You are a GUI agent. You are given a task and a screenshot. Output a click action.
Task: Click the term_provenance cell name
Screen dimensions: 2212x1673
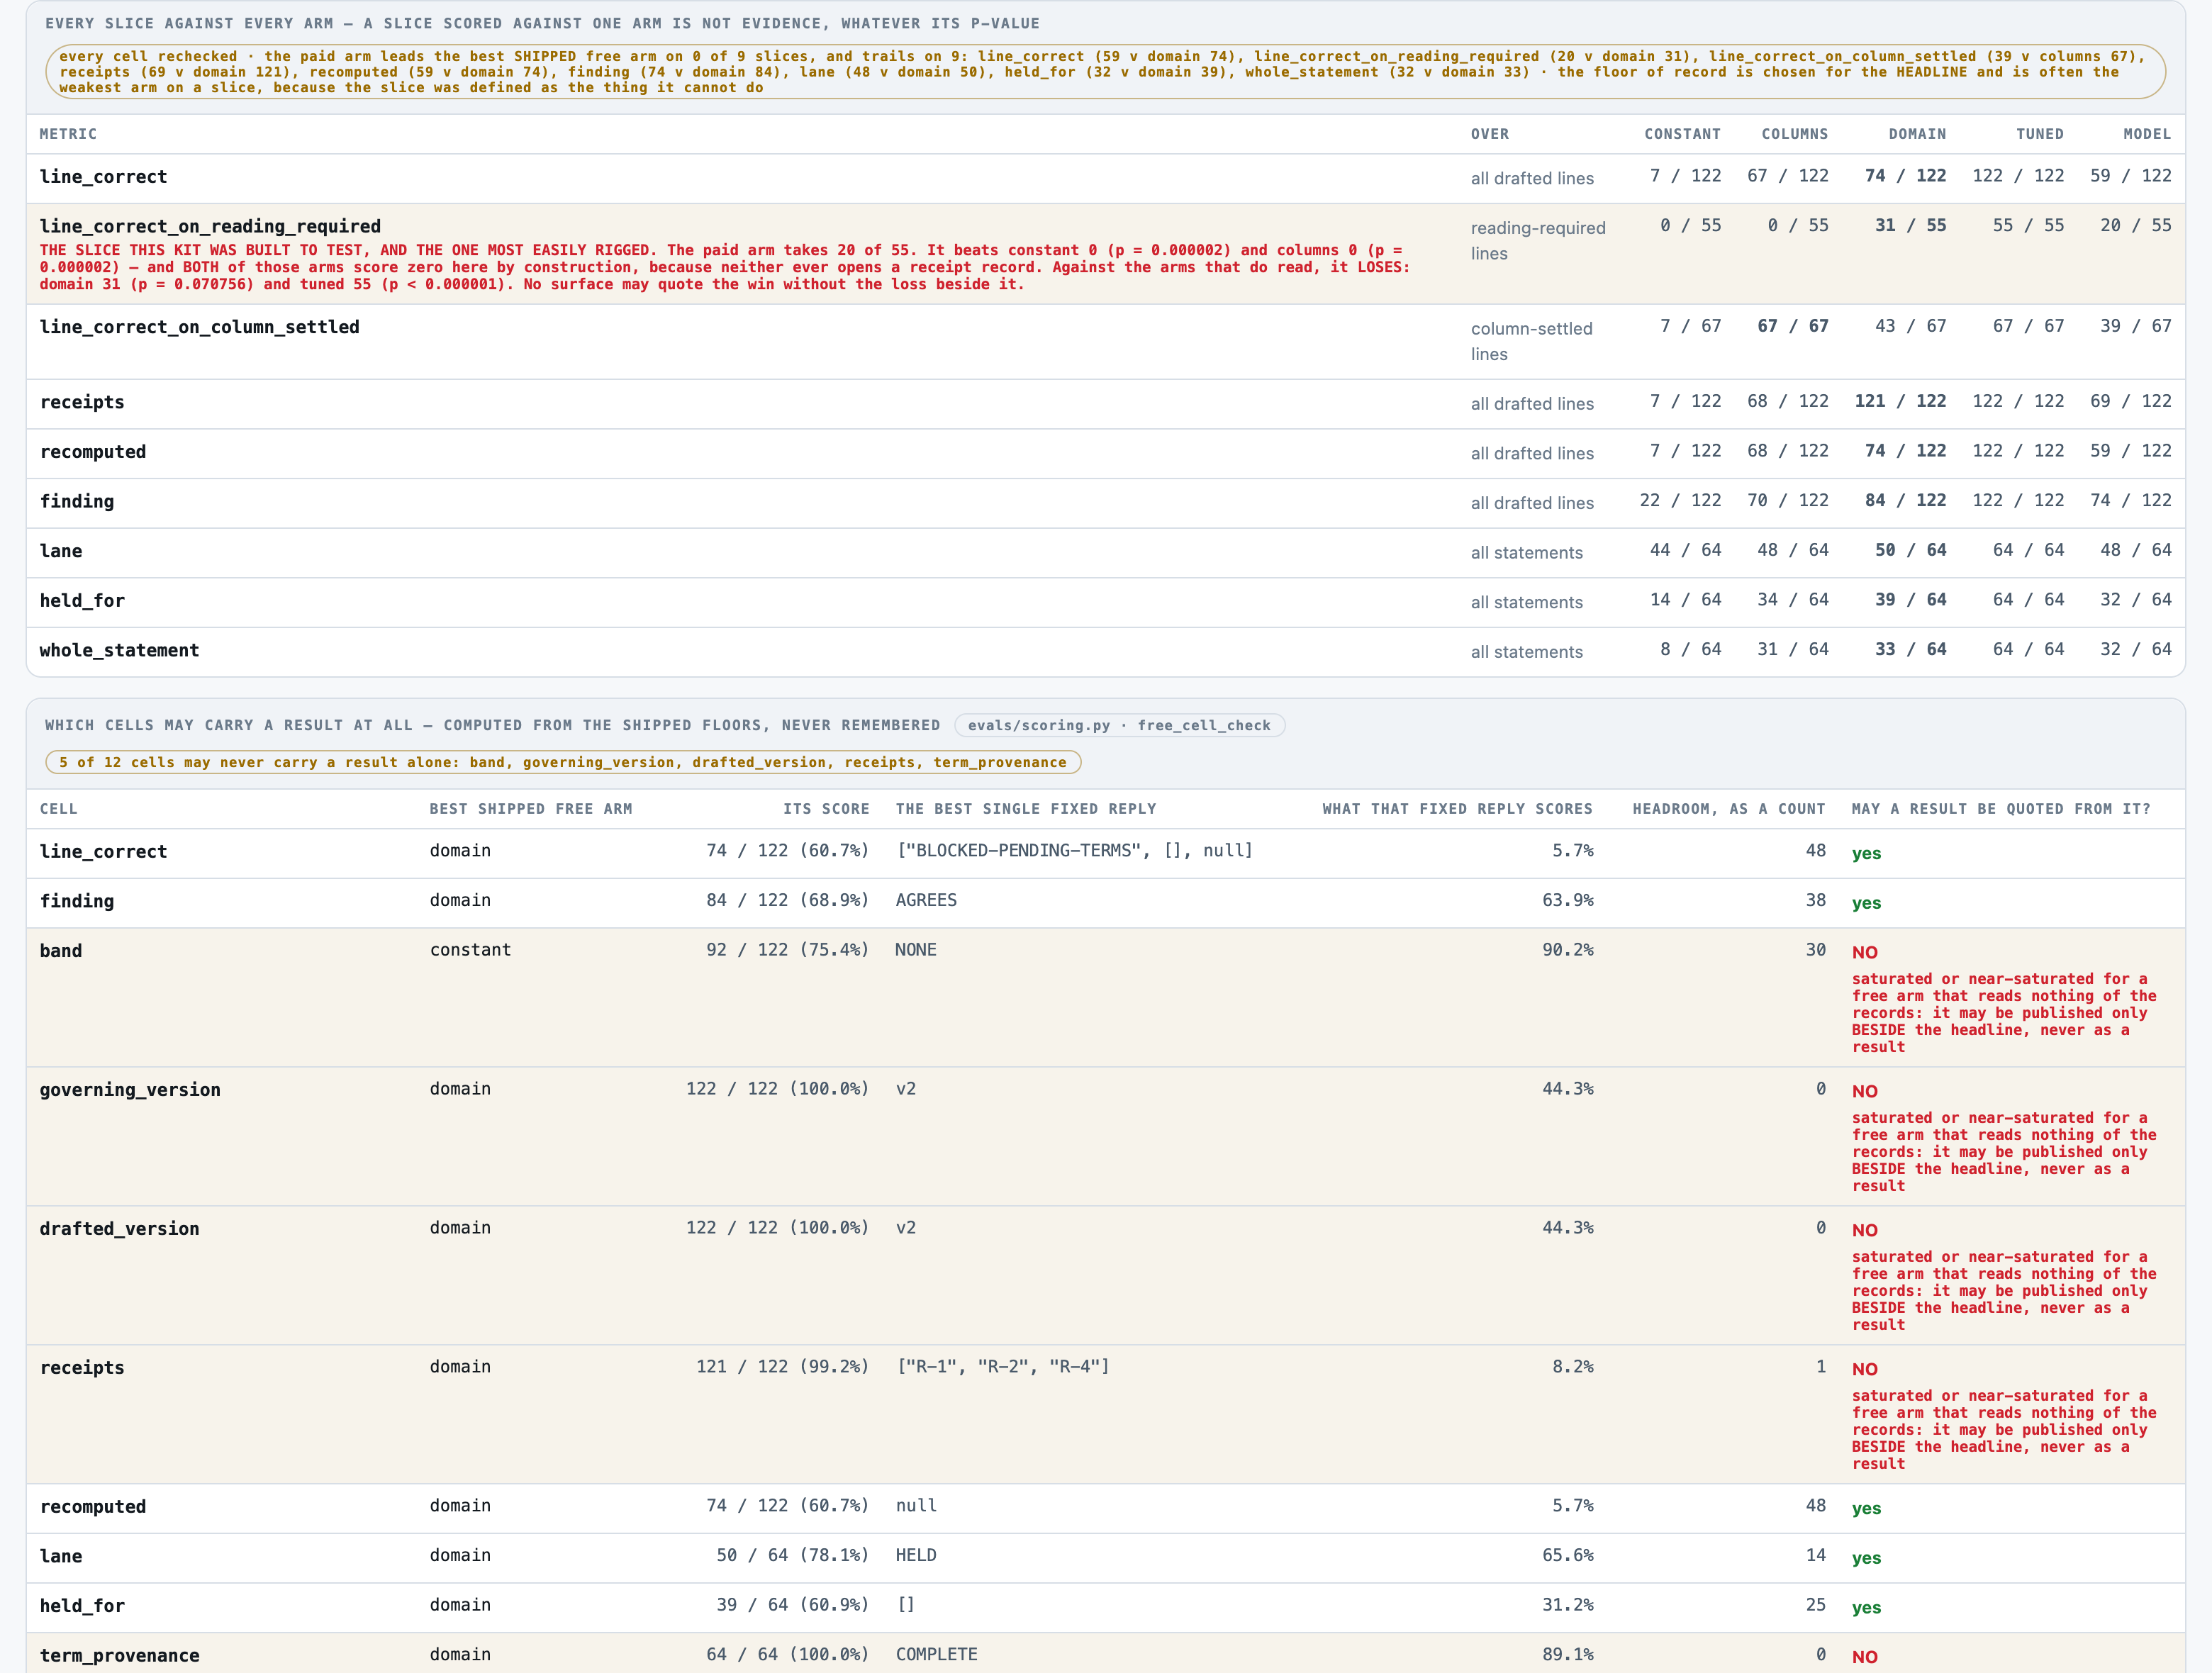[x=119, y=1656]
